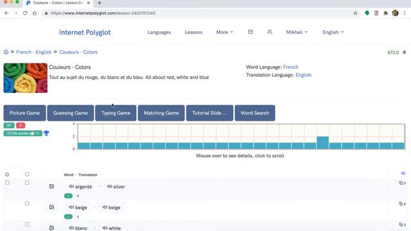This screenshot has height=231, width=411.
Task: Open the French - English breadcrumb link
Action: (34, 52)
